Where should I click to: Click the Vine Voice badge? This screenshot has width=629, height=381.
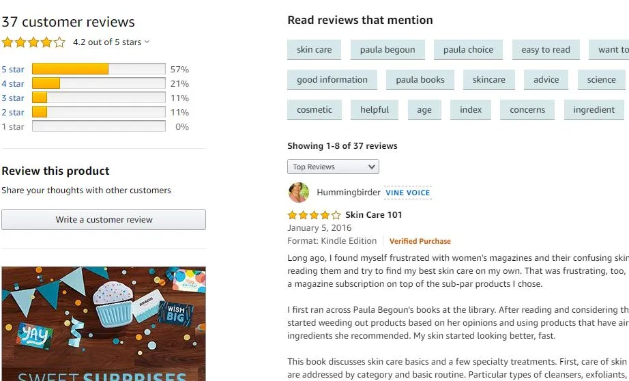[408, 193]
